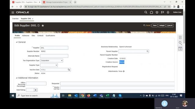
Task: Click the Save button
Action: click(x=155, y=25)
